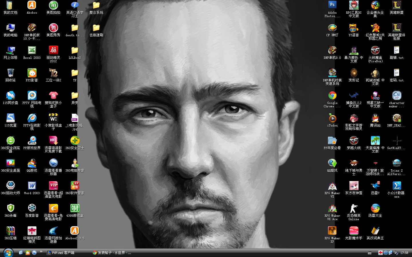The height and width of the screenshot is (257, 412).
Task: Open the 360压缩 archive tool icon
Action: tap(10, 233)
